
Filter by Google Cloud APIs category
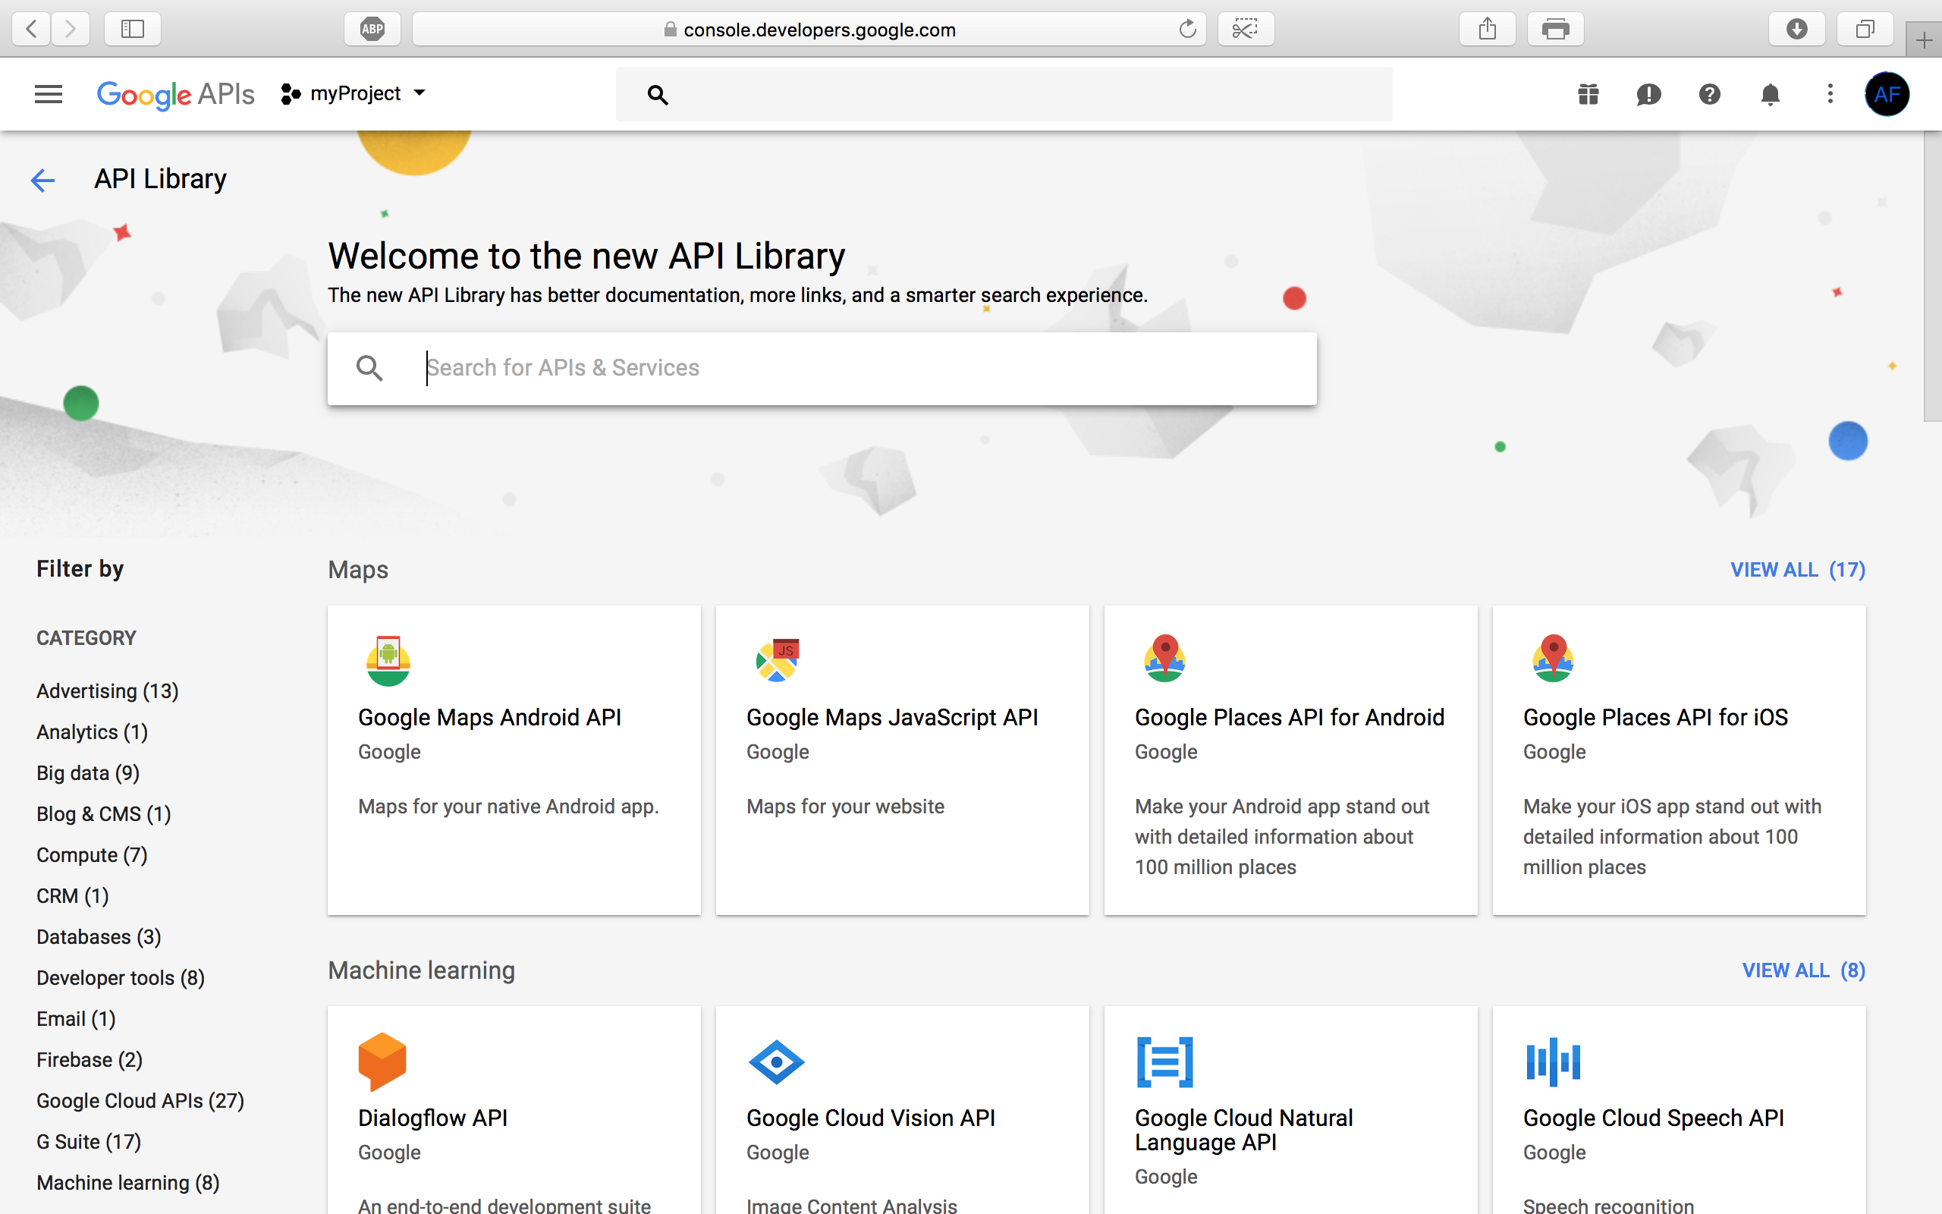coord(140,1101)
